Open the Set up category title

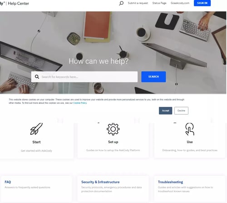pyautogui.click(x=113, y=142)
